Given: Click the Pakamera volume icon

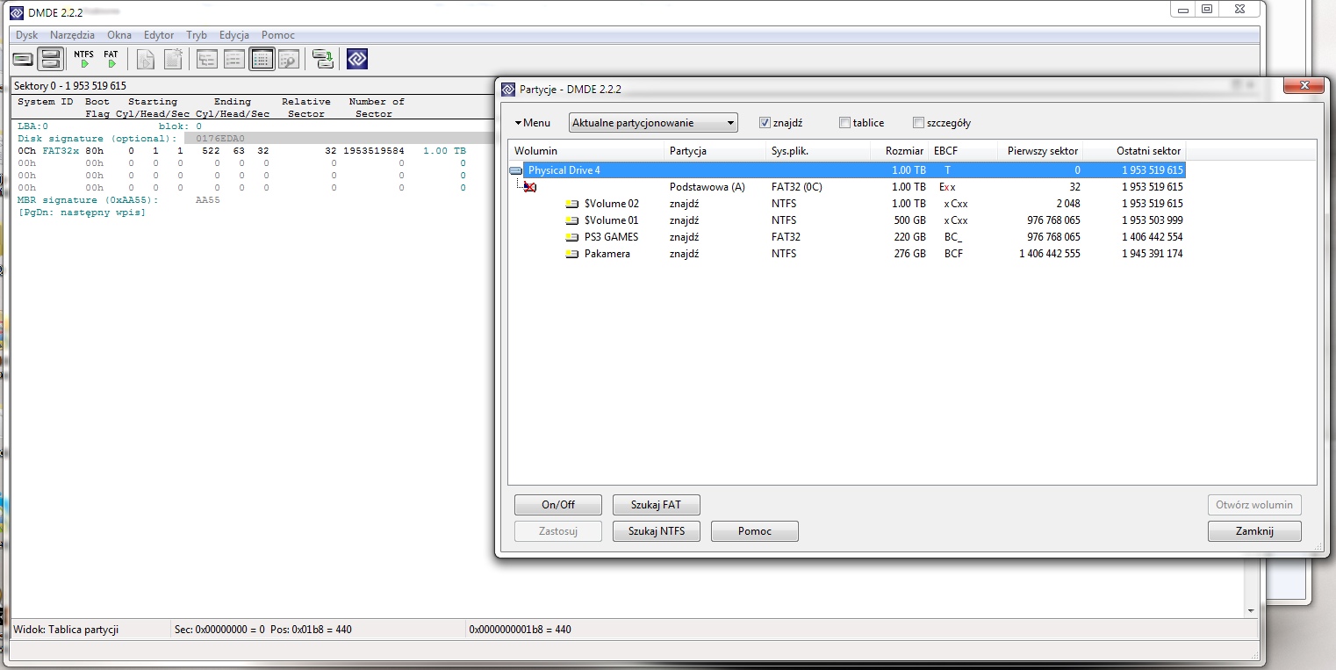Looking at the screenshot, I should [572, 254].
